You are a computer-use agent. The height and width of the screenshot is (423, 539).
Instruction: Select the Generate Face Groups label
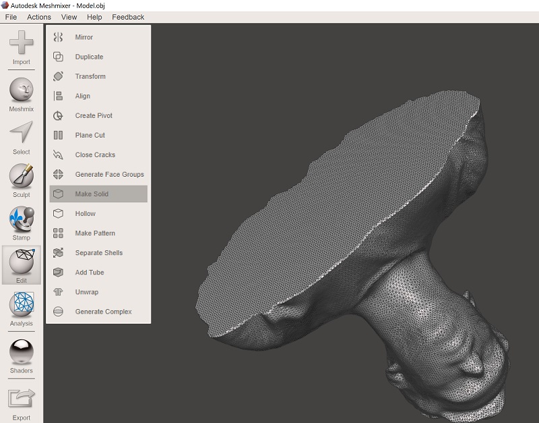click(109, 175)
